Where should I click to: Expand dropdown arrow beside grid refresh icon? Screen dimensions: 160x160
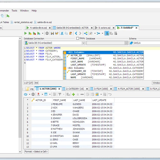(30, 94)
